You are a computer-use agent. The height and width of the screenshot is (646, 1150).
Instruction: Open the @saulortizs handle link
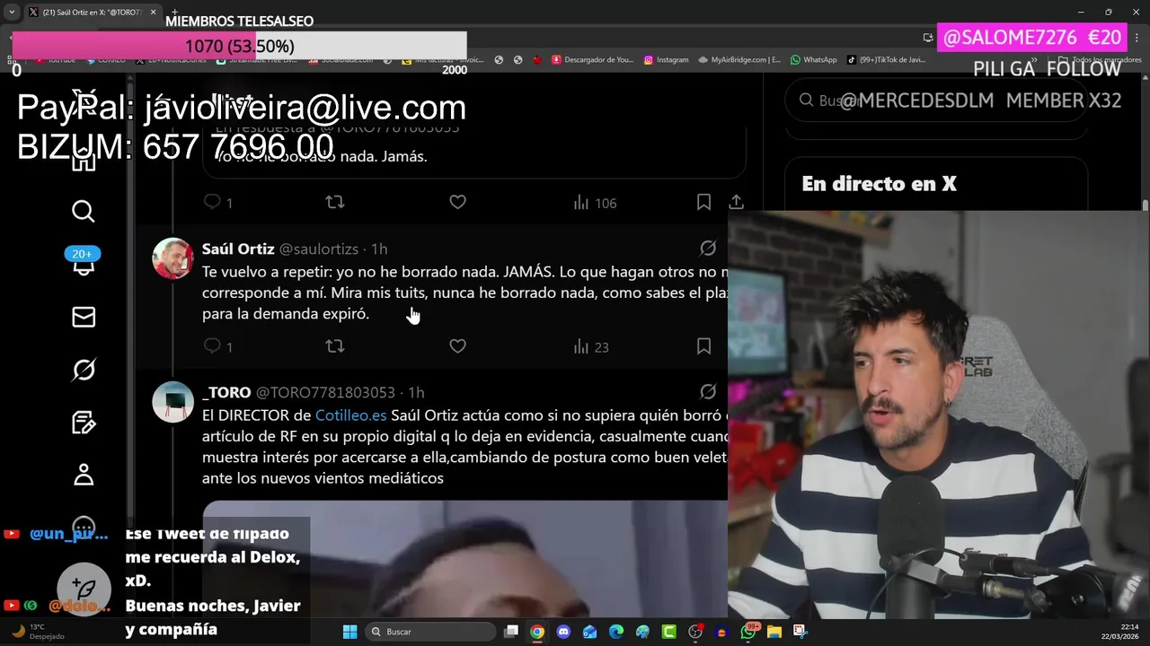[x=319, y=249]
